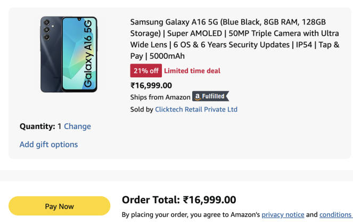This screenshot has height=224, width=353.
Task: Click the Amazon Fulfilled badge
Action: pos(211,97)
